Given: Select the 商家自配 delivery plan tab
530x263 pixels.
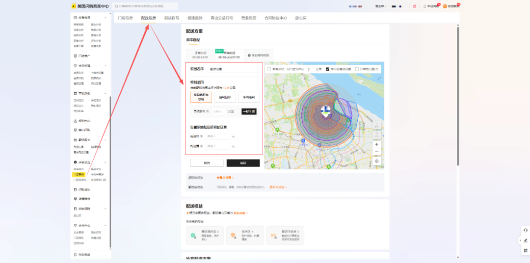Looking at the screenshot, I should click(x=193, y=40).
